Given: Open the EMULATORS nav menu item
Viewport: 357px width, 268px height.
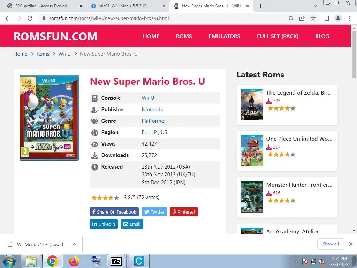Looking at the screenshot, I should [x=224, y=36].
